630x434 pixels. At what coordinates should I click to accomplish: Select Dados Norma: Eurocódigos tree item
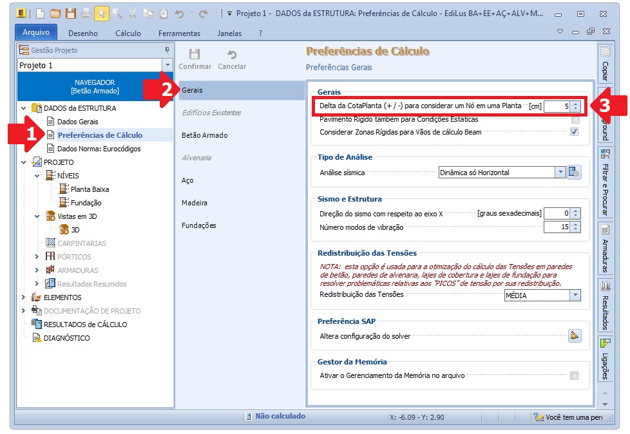[99, 149]
